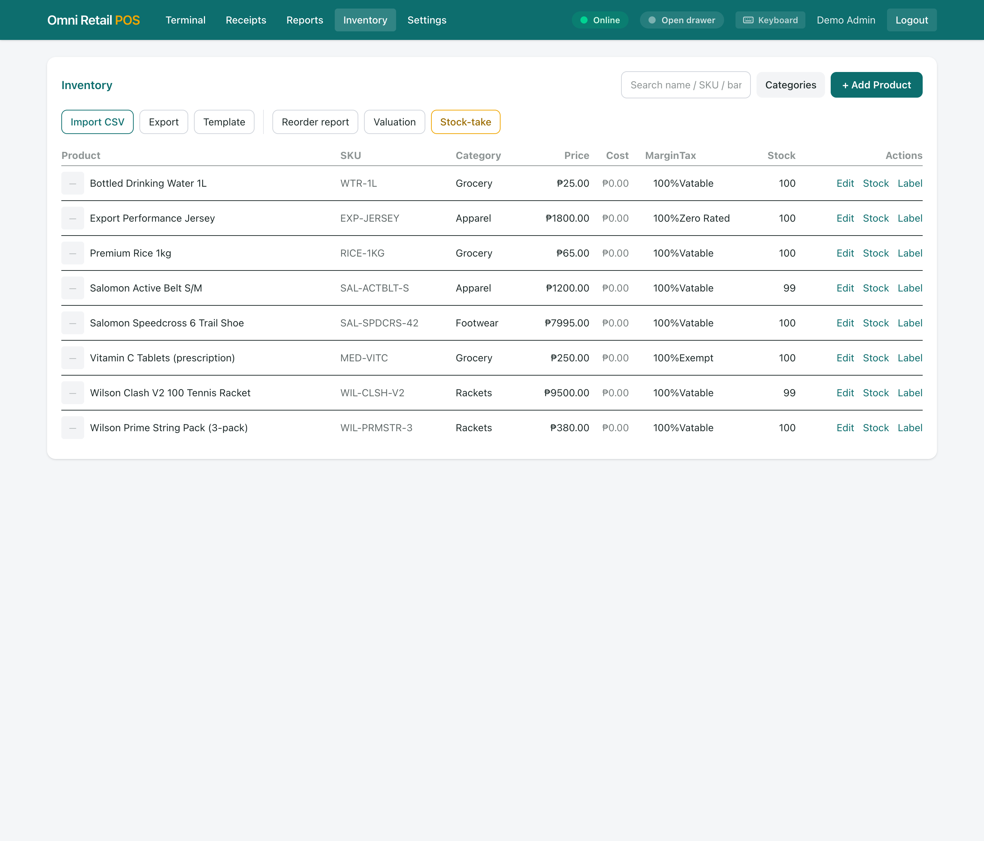Click the Zero Rated tax cell
Viewport: 984px width, 841px height.
(704, 218)
